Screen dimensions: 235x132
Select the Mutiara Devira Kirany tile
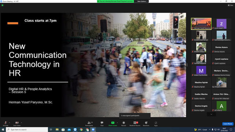pos(221,71)
